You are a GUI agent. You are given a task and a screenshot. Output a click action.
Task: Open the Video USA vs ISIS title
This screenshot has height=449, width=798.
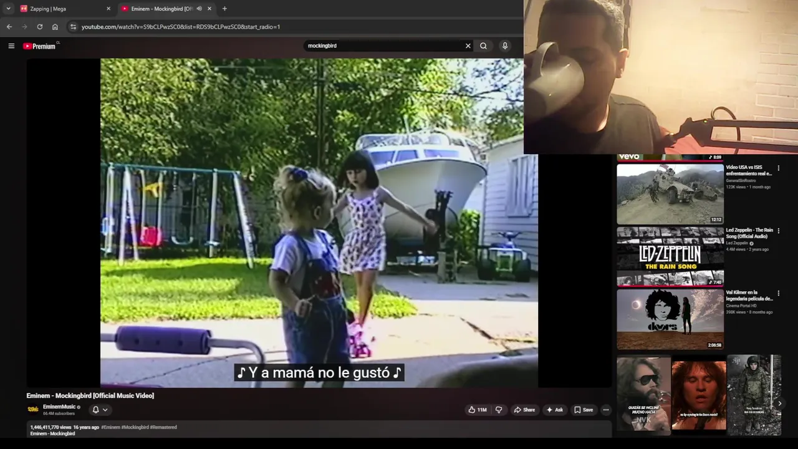749,170
